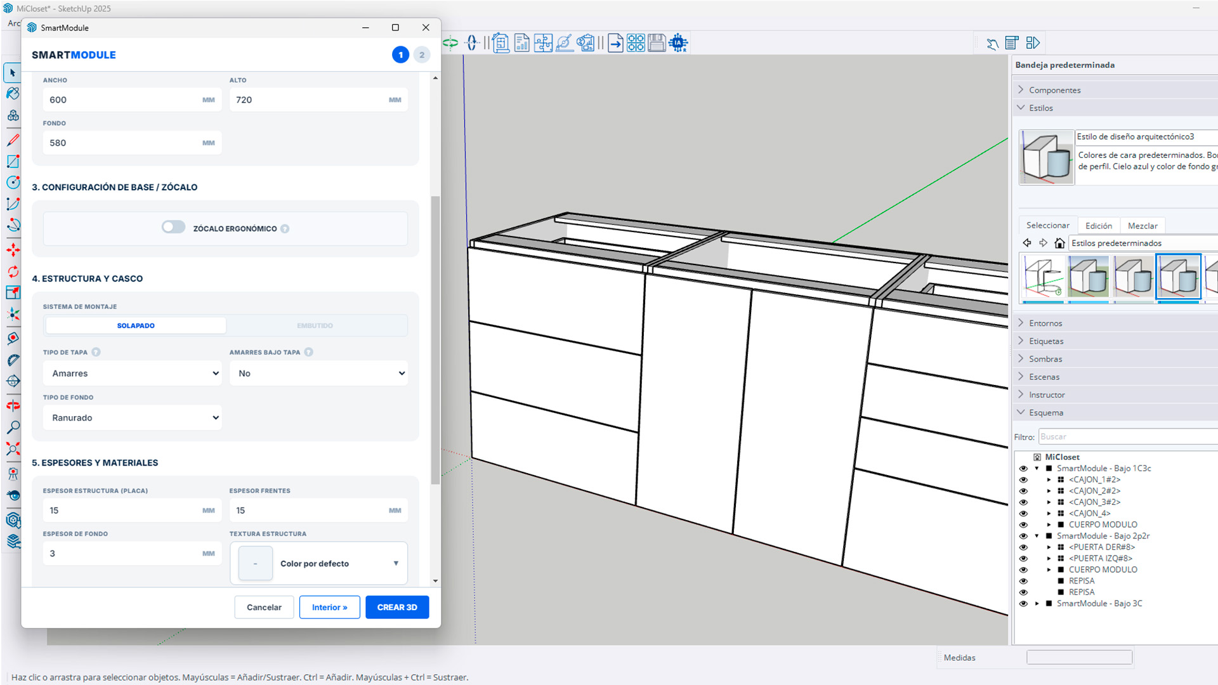1218x685 pixels.
Task: Open the report document with chart icon
Action: 521,43
